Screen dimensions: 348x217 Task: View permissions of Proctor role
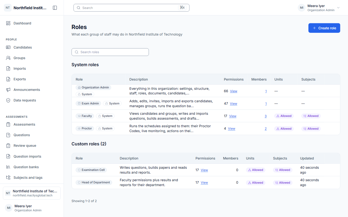click(x=232, y=129)
